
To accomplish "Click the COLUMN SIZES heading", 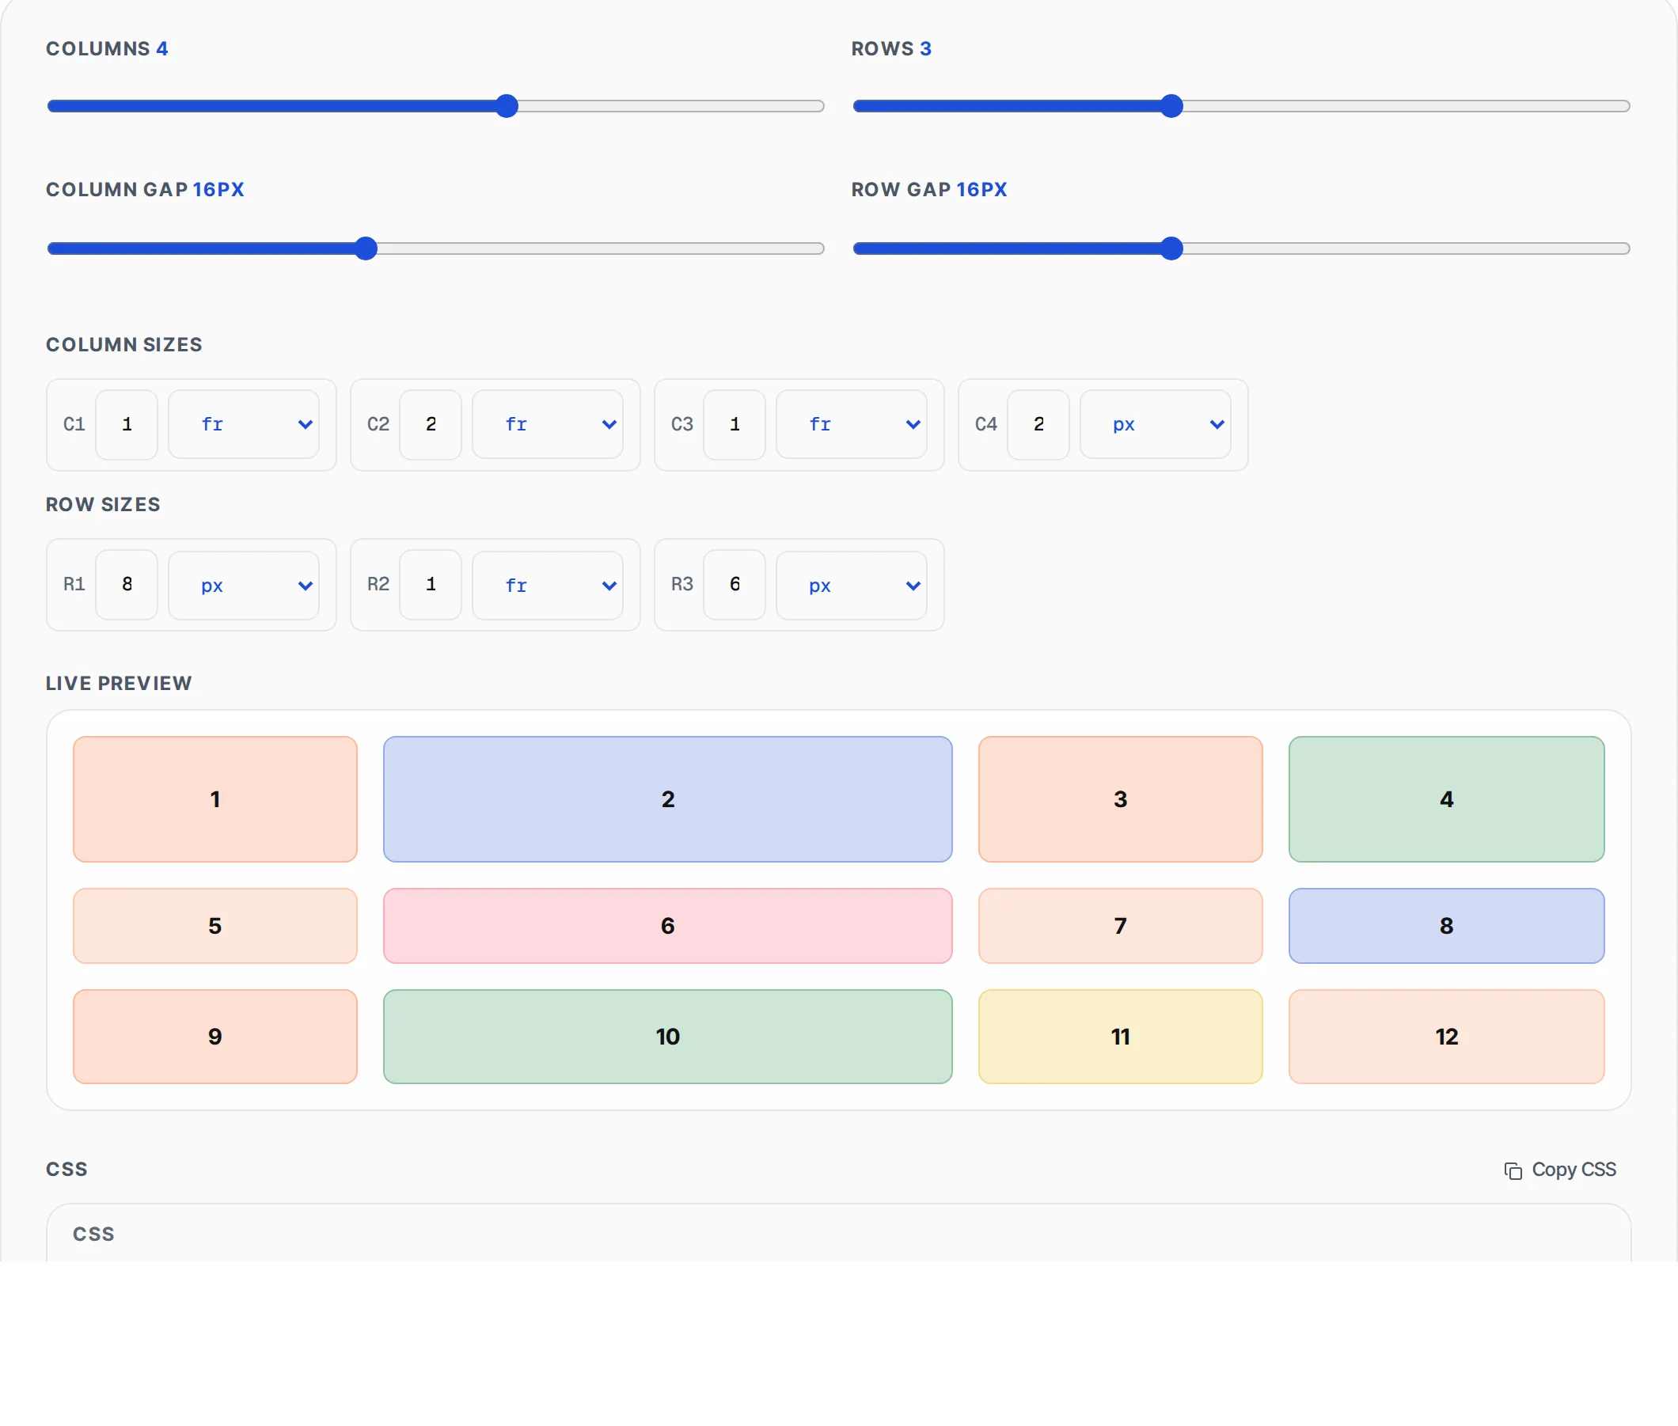I will click(123, 344).
